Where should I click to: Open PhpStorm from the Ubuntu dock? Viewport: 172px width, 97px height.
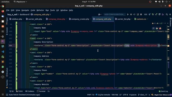[x=3, y=41]
